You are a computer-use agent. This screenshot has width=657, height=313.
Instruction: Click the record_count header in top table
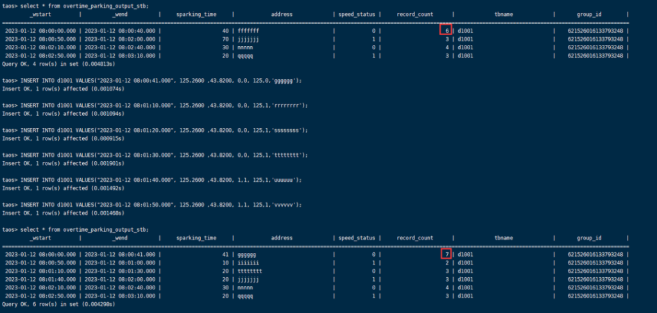[415, 14]
